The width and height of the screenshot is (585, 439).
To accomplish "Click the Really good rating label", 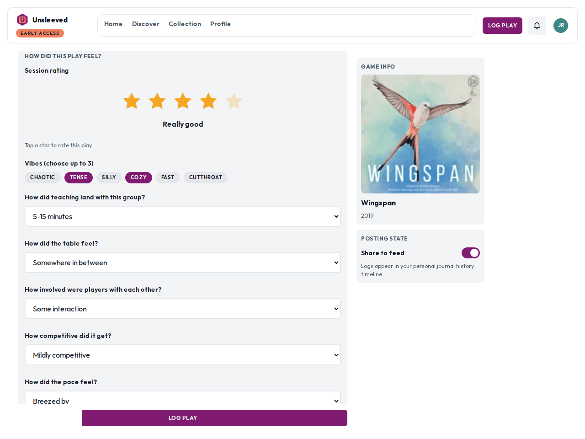I will [183, 124].
